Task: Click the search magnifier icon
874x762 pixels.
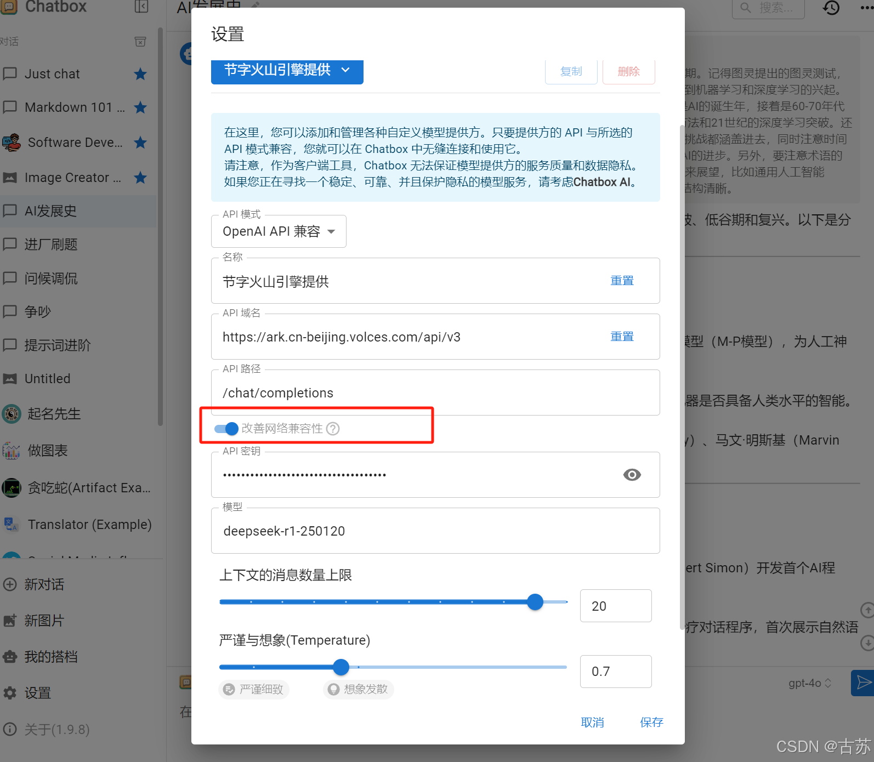Action: (746, 8)
